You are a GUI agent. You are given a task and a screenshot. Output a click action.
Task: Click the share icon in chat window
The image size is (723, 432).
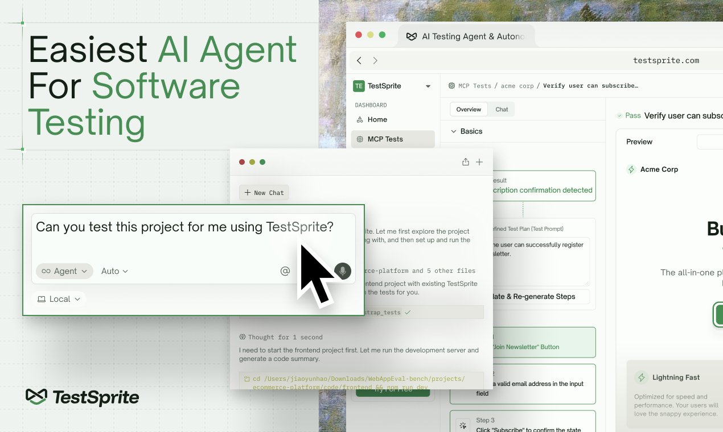pos(466,162)
